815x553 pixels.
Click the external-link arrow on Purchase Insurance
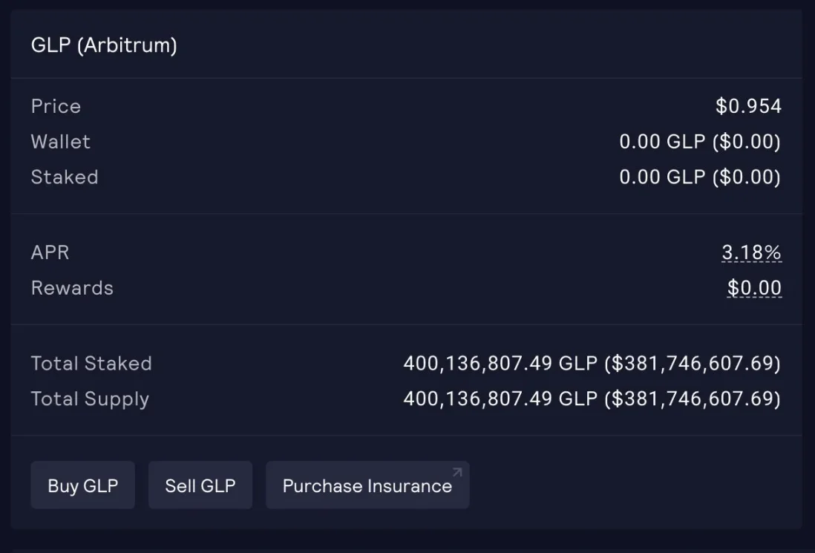coord(457,472)
